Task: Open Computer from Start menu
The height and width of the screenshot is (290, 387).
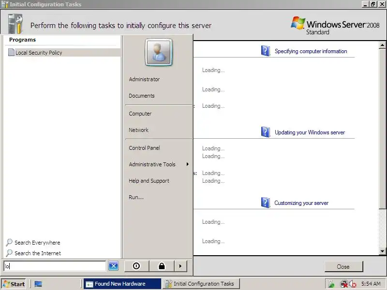Action: pyautogui.click(x=140, y=114)
